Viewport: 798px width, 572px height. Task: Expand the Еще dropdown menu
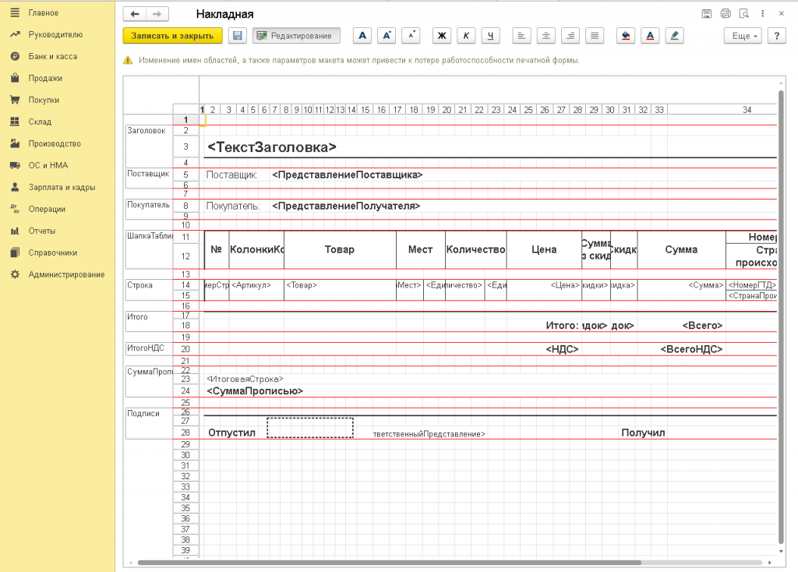[744, 36]
